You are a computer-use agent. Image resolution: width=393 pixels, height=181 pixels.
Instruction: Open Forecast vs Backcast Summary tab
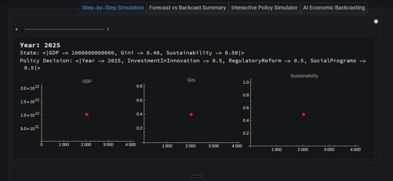pyautogui.click(x=187, y=8)
